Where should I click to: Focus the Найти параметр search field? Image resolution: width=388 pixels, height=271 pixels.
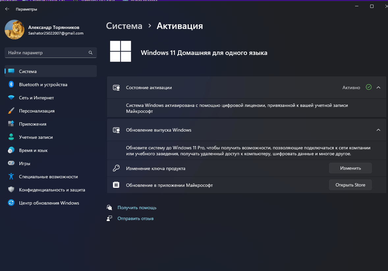point(50,53)
